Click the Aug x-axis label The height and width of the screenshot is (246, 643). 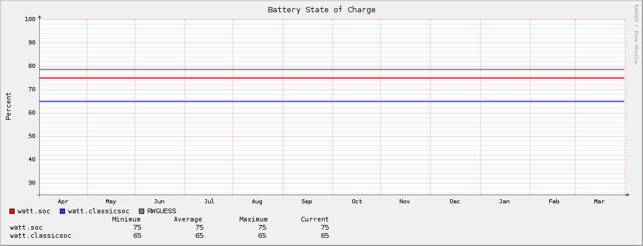pos(257,202)
